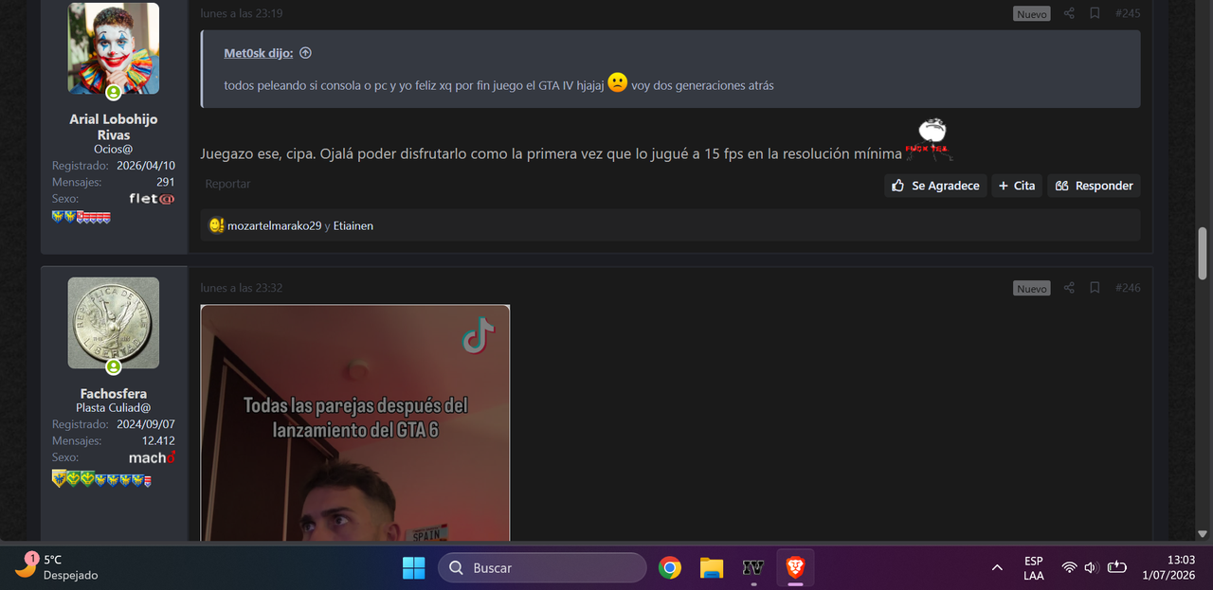Open Fachosfera coin avatar
The image size is (1213, 590).
click(x=114, y=323)
